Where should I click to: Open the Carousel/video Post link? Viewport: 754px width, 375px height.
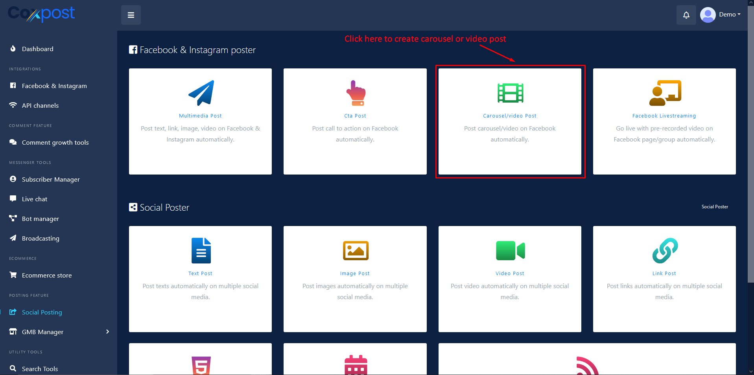[x=510, y=116]
